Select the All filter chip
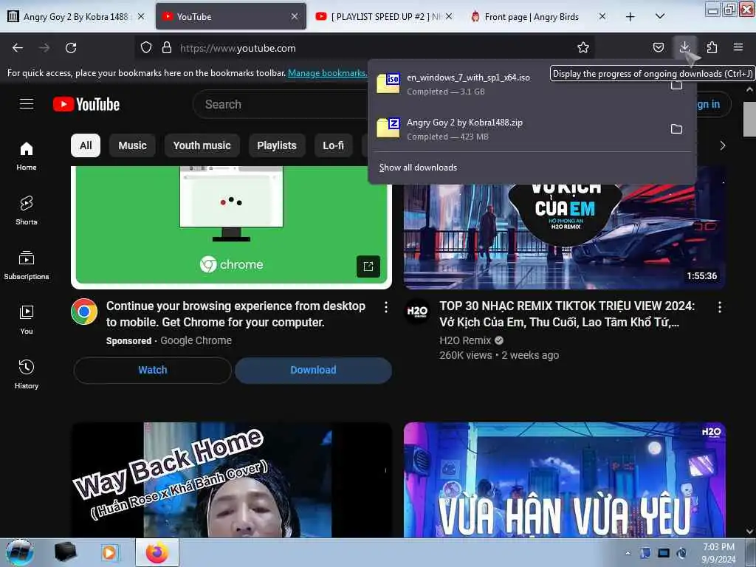756x567 pixels. coord(86,145)
